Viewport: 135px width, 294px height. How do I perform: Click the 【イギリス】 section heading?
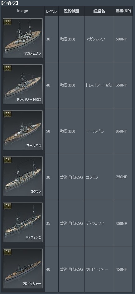click(9, 3)
